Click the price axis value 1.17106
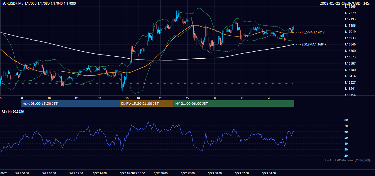 (x=350, y=26)
